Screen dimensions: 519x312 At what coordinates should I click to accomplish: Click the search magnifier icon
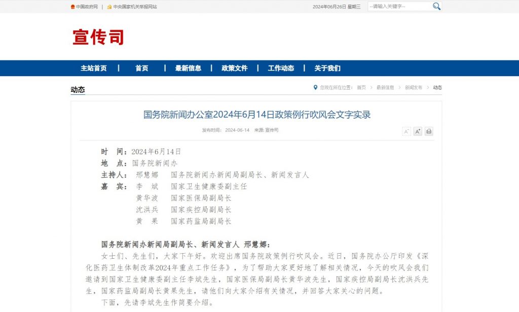point(436,7)
